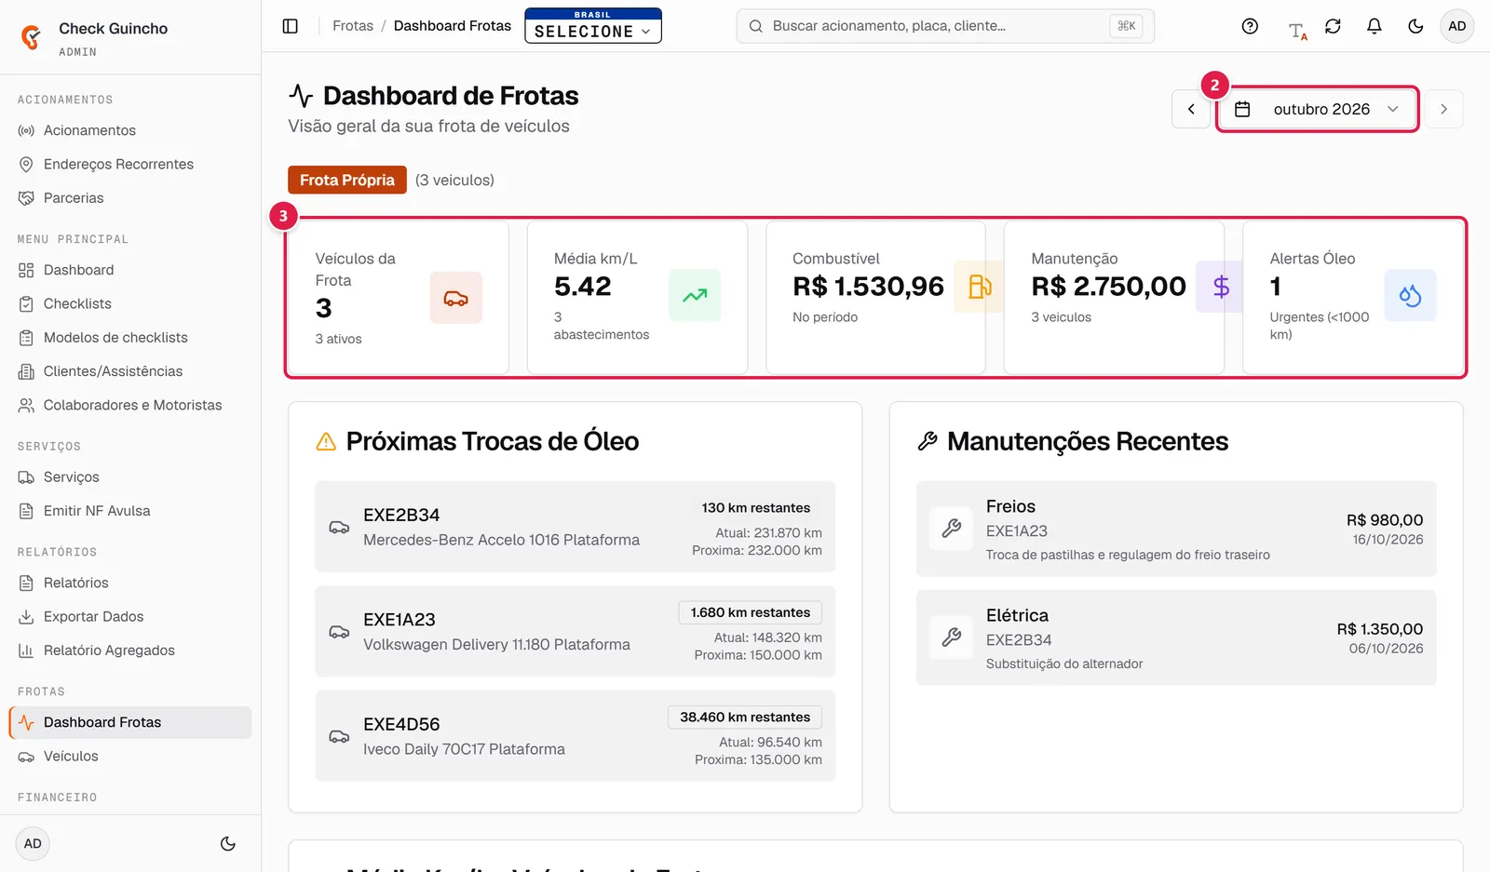Open Endereços Recorrentes in the sidebar

click(130, 165)
